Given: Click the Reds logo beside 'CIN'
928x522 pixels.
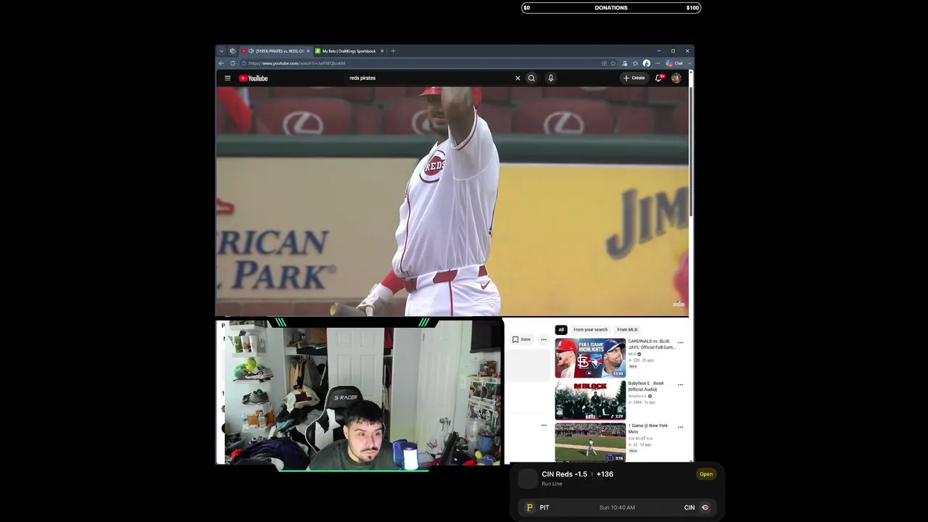Looking at the screenshot, I should click(x=705, y=507).
